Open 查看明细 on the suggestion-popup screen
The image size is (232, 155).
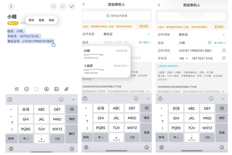click(88, 79)
